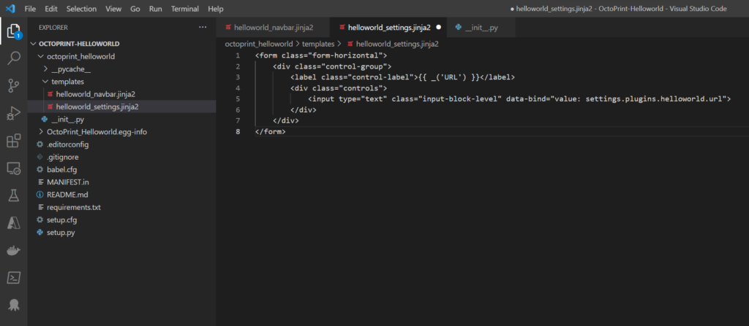Open the Search view icon

point(13,58)
